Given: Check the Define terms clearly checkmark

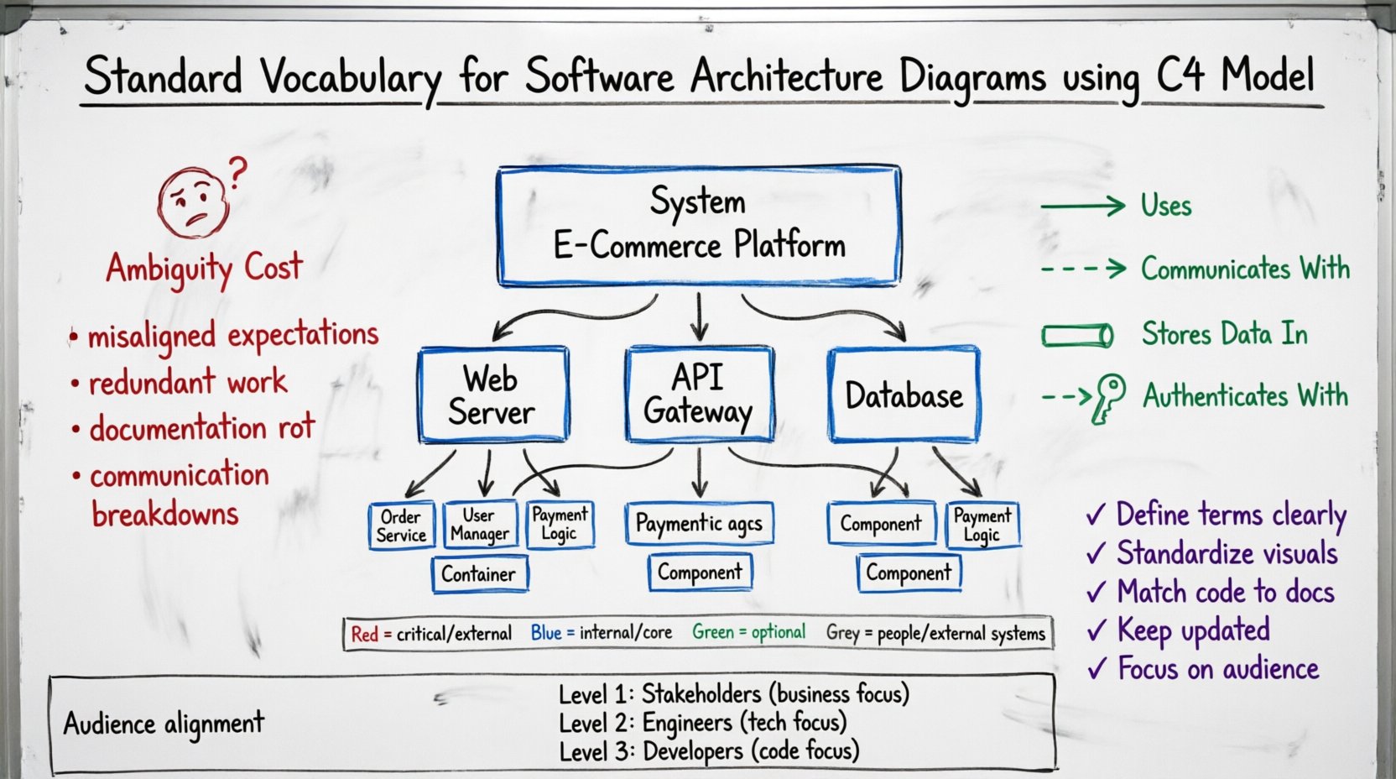Looking at the screenshot, I should tap(1095, 515).
